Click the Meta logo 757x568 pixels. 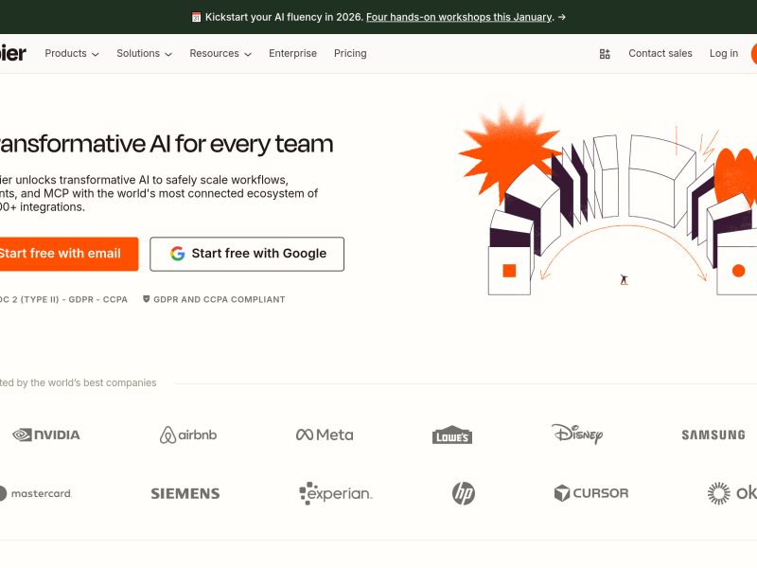click(x=325, y=435)
